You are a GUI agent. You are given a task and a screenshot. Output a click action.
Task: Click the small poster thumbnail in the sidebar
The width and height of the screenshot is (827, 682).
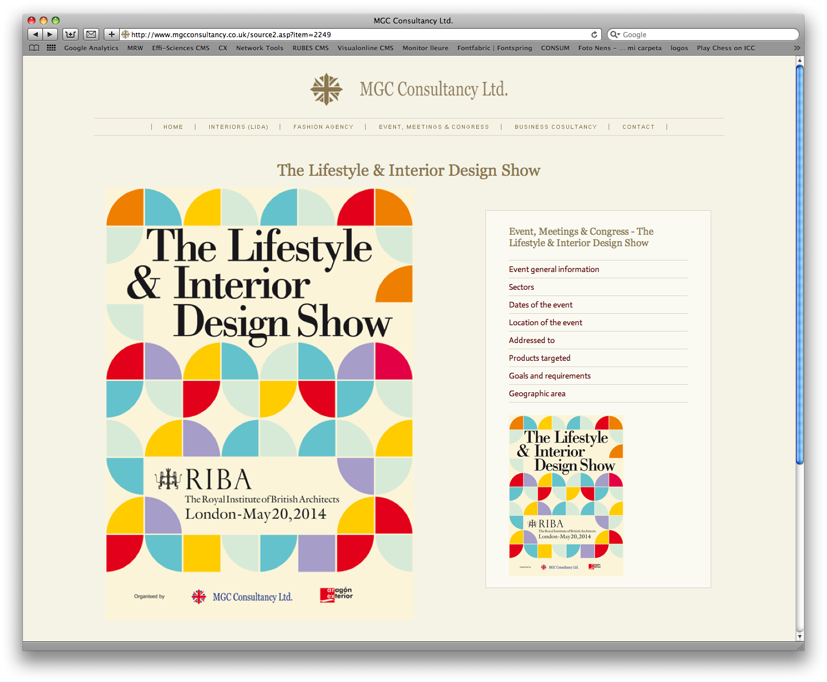coord(566,496)
